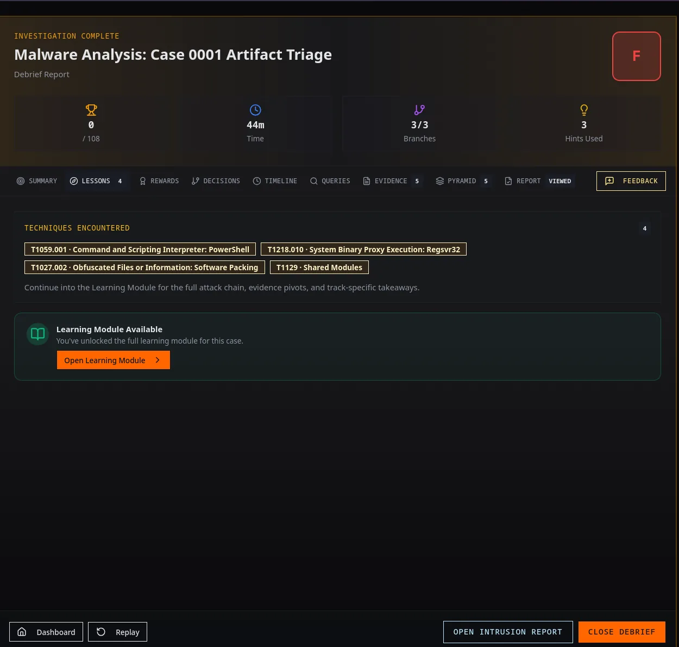Click the Techniques Encountered heading
This screenshot has width=679, height=647.
(77, 228)
